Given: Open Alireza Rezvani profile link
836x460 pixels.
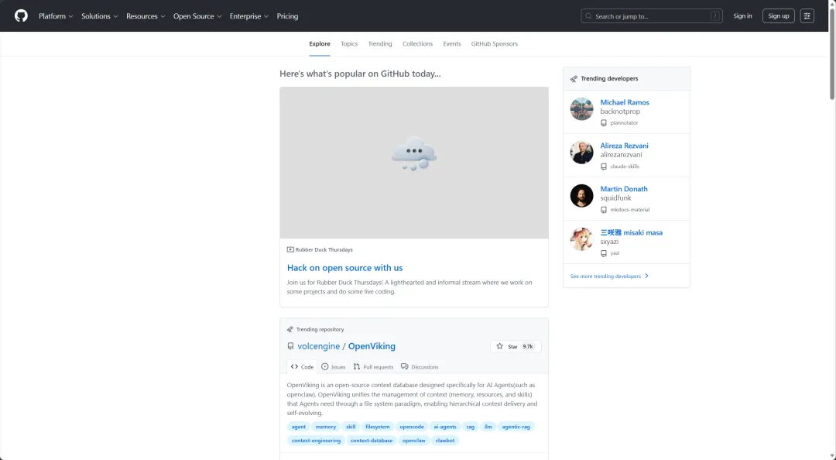Looking at the screenshot, I should pos(624,146).
